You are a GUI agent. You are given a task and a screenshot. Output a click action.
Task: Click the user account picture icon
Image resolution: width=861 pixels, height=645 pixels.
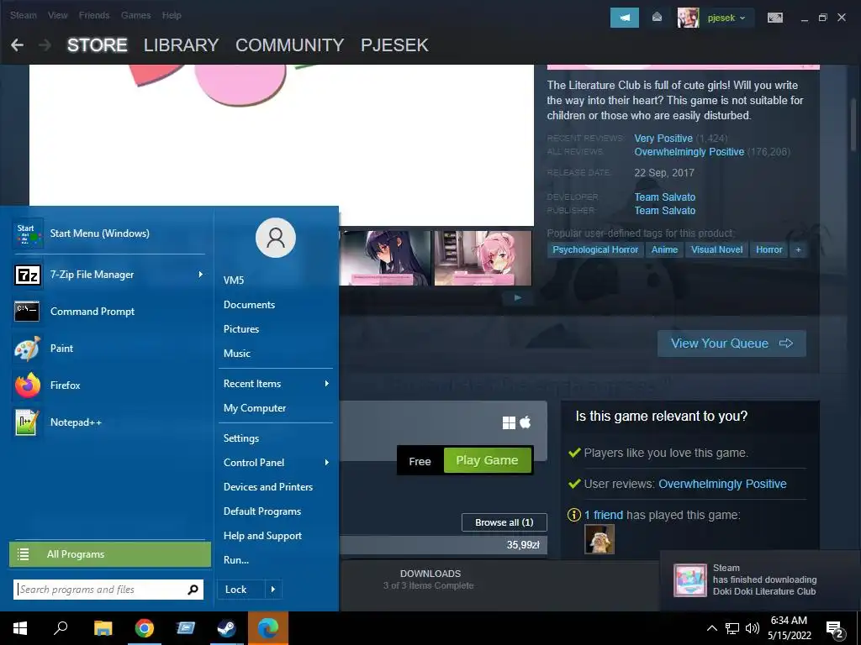(x=276, y=238)
